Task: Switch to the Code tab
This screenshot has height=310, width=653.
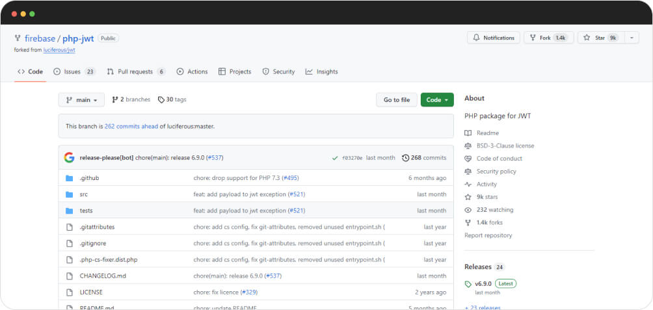Action: [x=30, y=71]
